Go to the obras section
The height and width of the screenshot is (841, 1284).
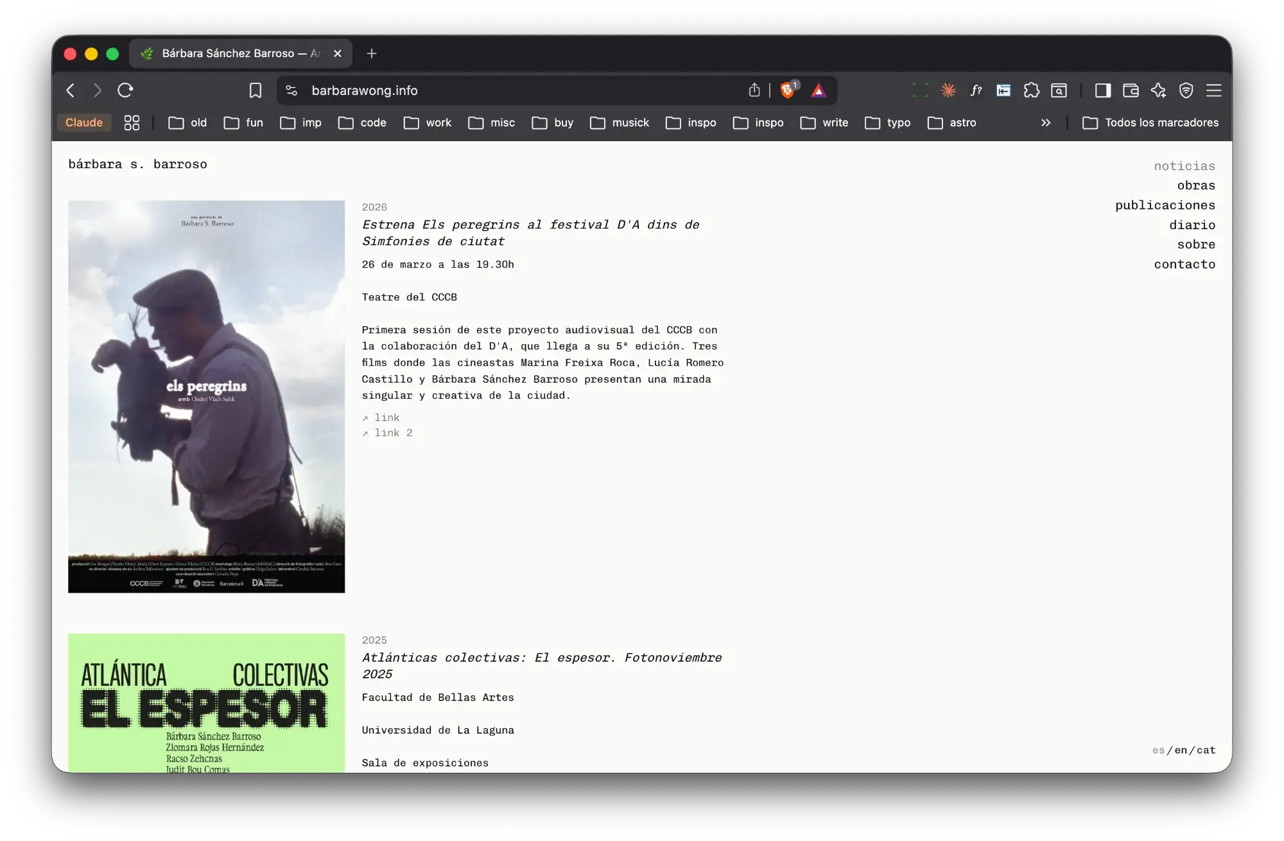[1196, 186]
